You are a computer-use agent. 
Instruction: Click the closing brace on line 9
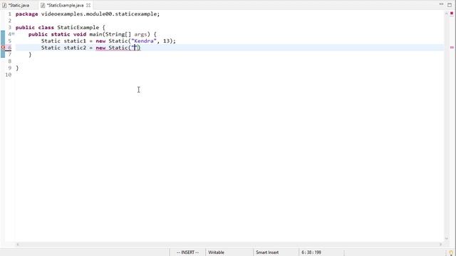[x=17, y=68]
